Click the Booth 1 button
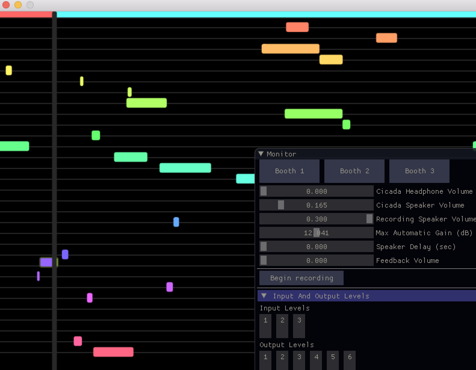Screen dimensions: 476x370 tap(289, 171)
